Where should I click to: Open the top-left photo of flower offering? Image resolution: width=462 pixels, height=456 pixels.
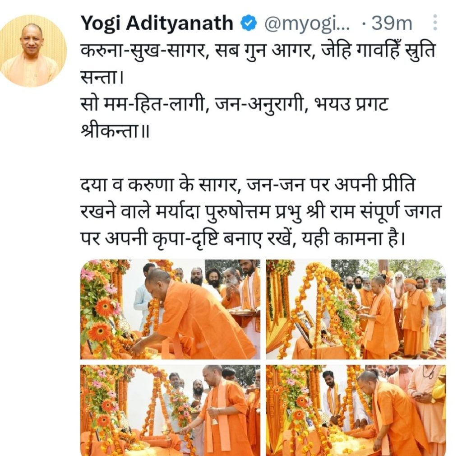click(170, 310)
